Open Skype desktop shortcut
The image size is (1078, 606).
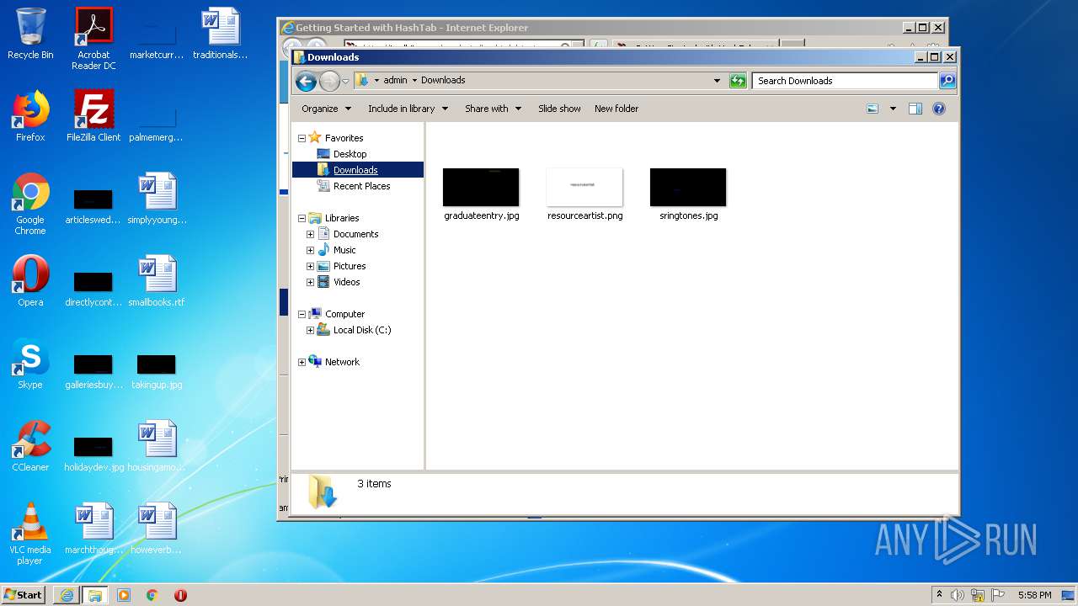[x=30, y=364]
